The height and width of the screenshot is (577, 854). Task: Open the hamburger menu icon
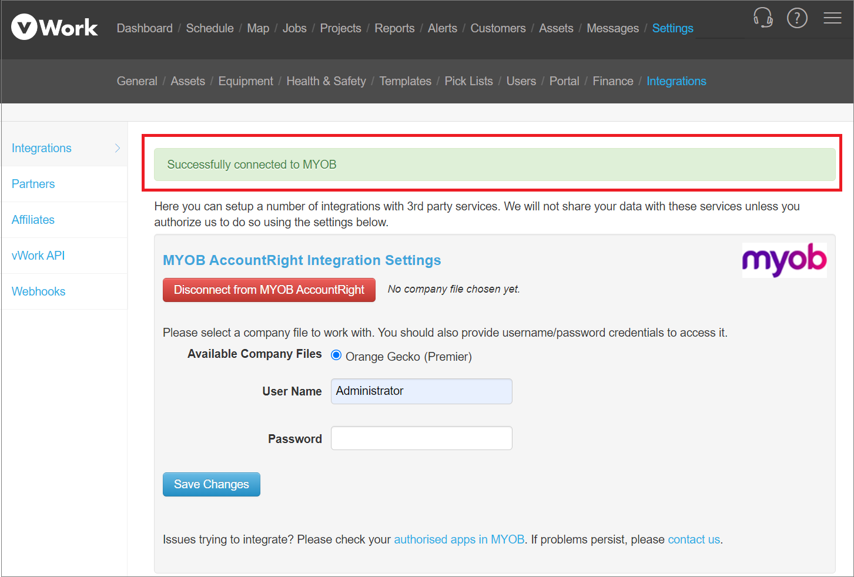click(832, 18)
